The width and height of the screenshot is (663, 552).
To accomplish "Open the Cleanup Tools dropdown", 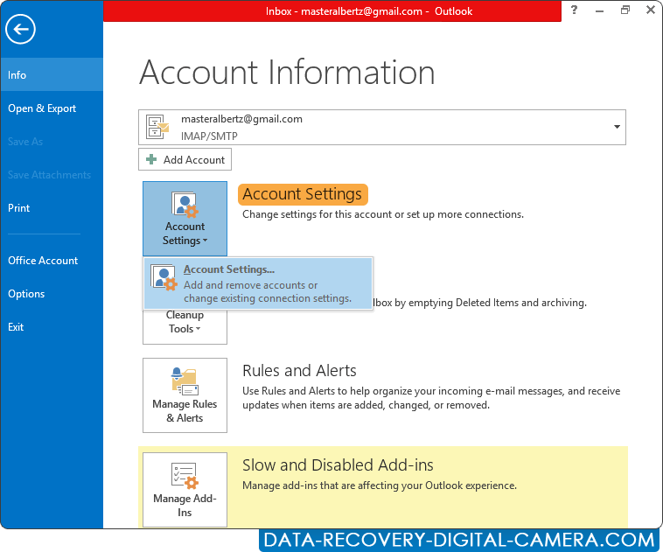I will coord(185,326).
